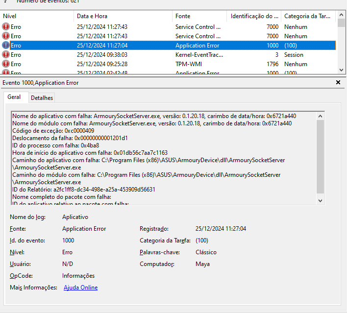Image resolution: width=347 pixels, height=313 pixels.
Task: Click the ID do Relatório line in description
Action: pyautogui.click(x=83, y=190)
